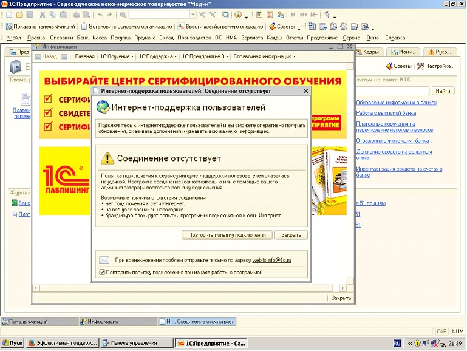
Task: Click Закрыть at bottom of Информация window
Action: 341,298
